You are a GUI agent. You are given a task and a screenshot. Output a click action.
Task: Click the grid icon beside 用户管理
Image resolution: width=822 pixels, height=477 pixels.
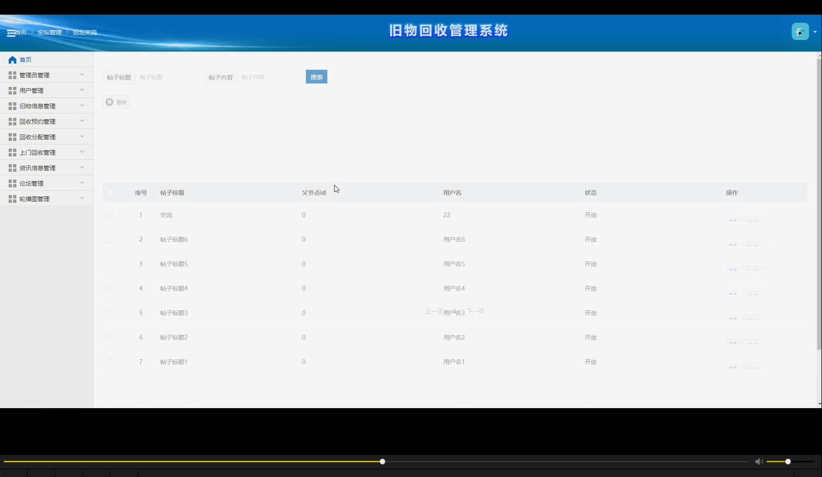pos(12,91)
